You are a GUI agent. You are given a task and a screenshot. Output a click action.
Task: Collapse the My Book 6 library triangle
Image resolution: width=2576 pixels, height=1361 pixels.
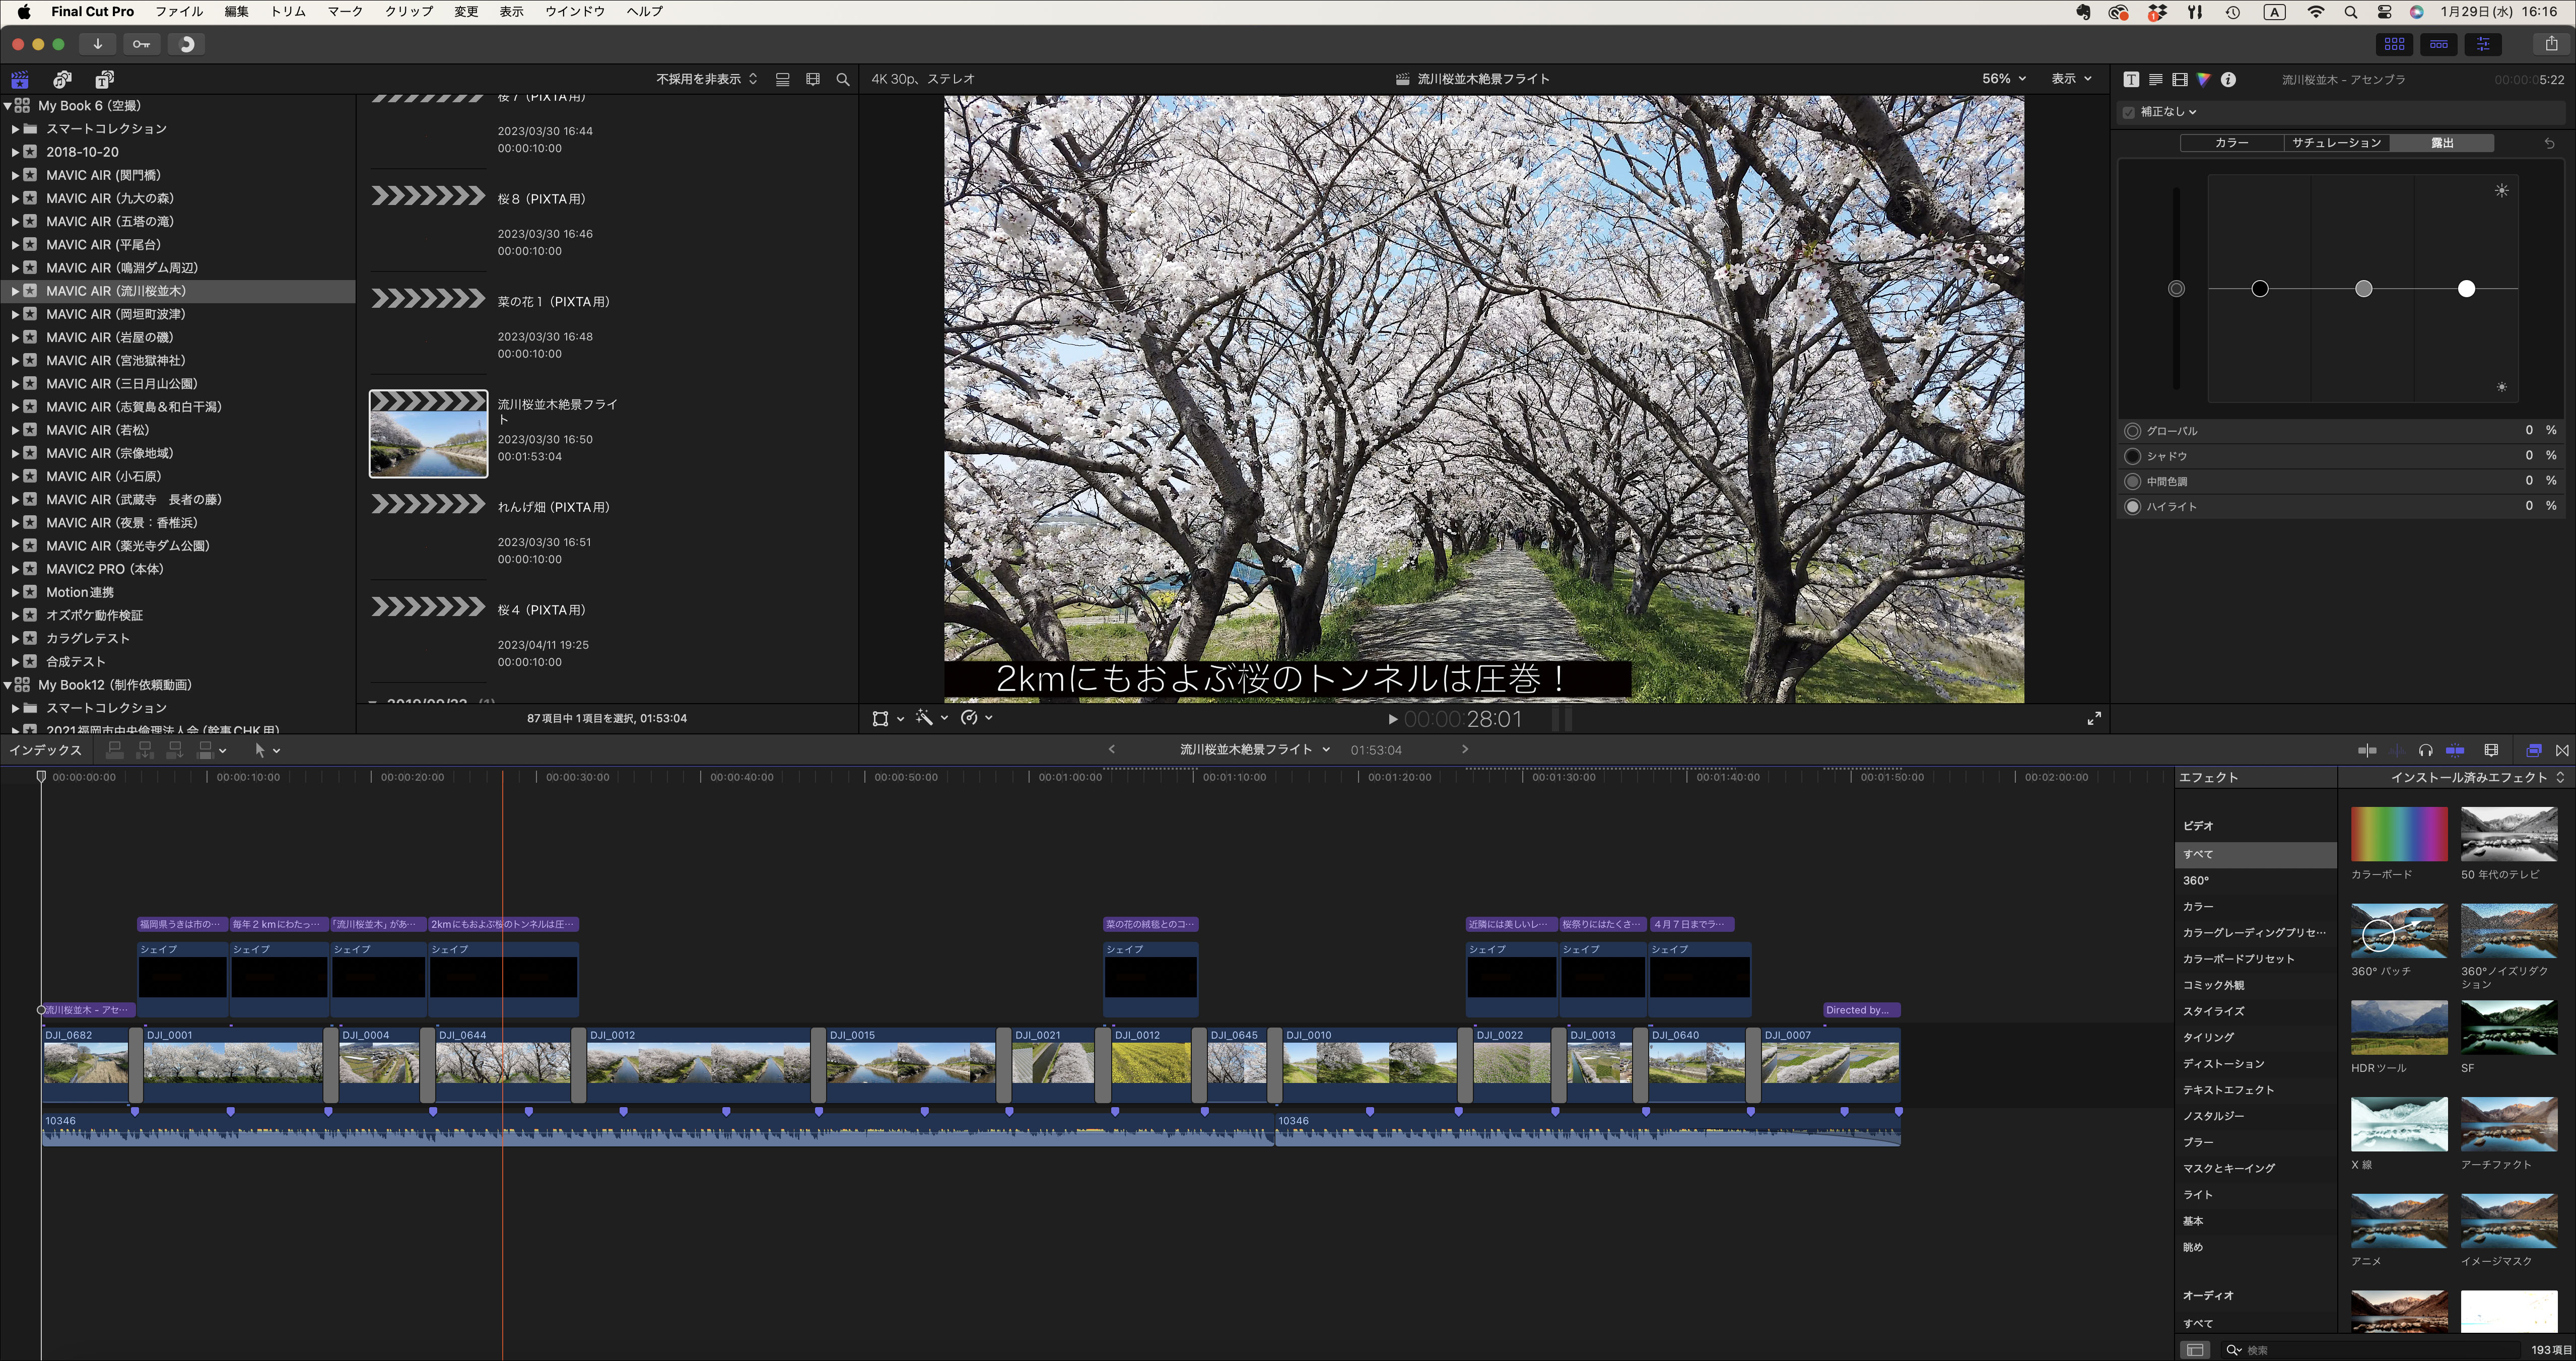(x=8, y=106)
